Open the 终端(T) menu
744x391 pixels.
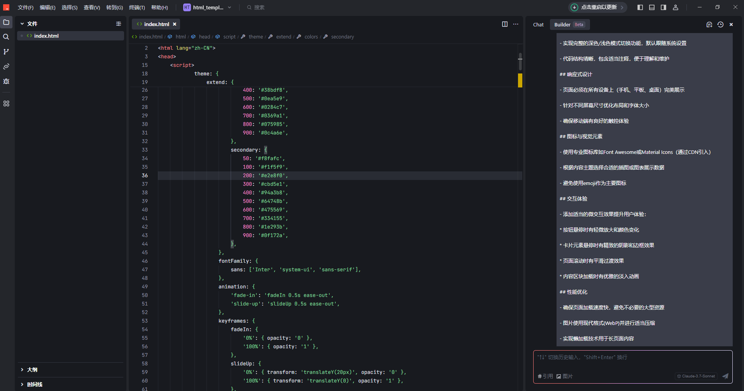coord(137,7)
